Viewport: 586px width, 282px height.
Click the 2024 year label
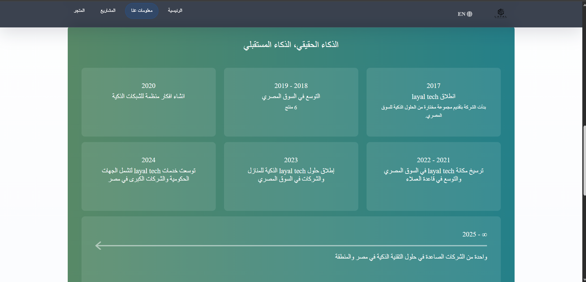pyautogui.click(x=149, y=160)
